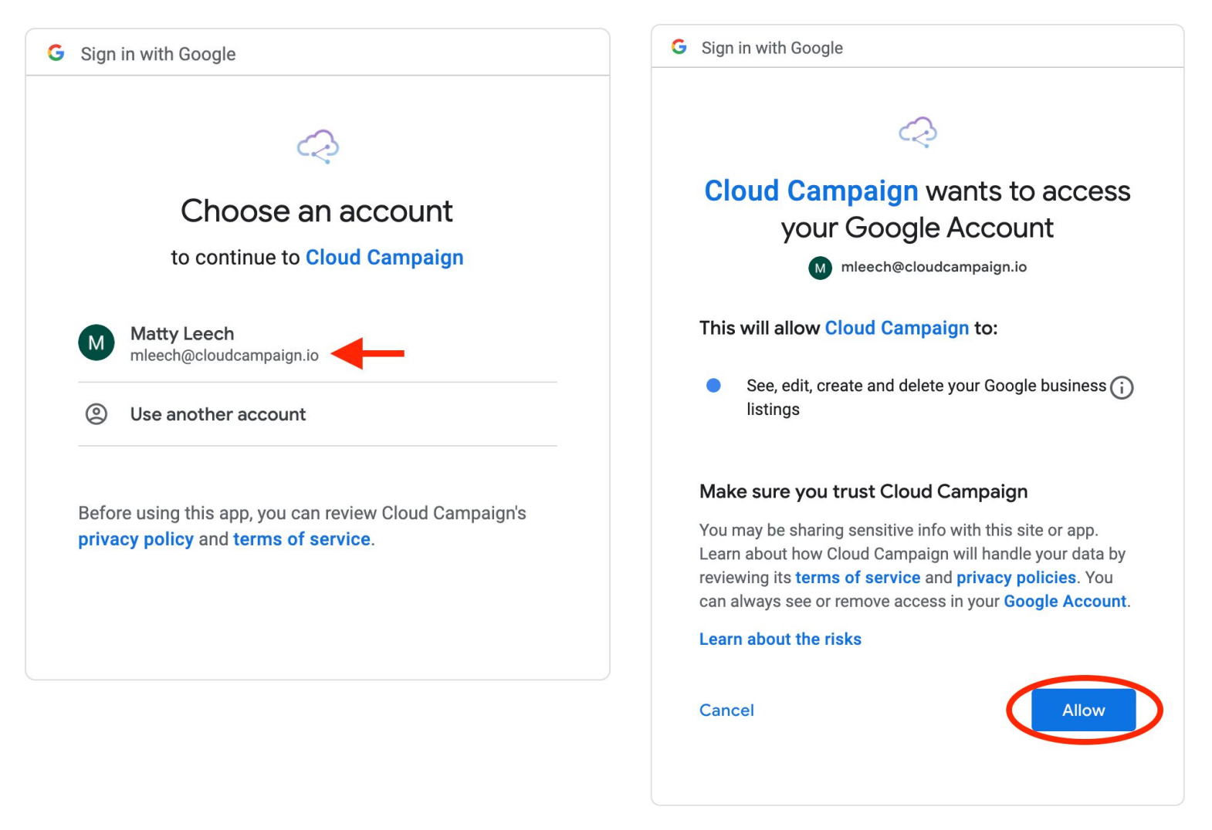The height and width of the screenshot is (830, 1212).
Task: Click the Google G logo in left dialog header
Action: [x=56, y=52]
